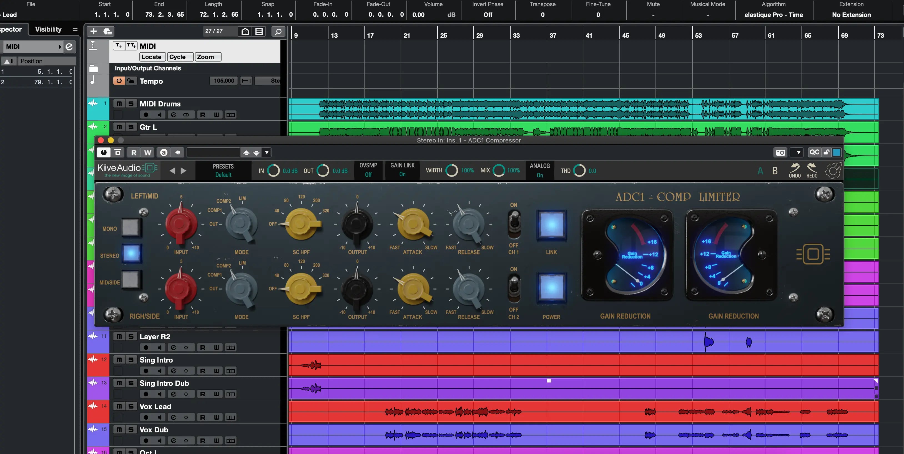Enable monitor on the Vox Dub track

160,440
